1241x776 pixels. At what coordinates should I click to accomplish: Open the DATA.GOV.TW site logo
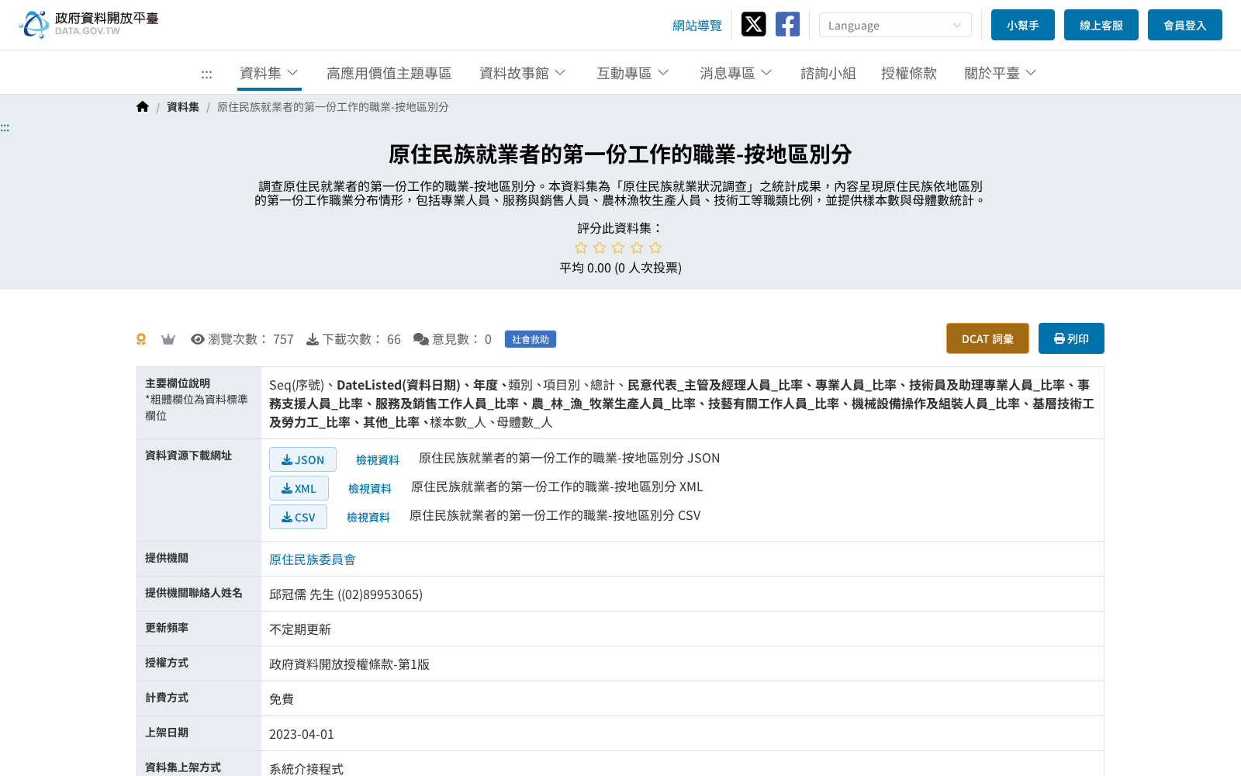(x=88, y=24)
